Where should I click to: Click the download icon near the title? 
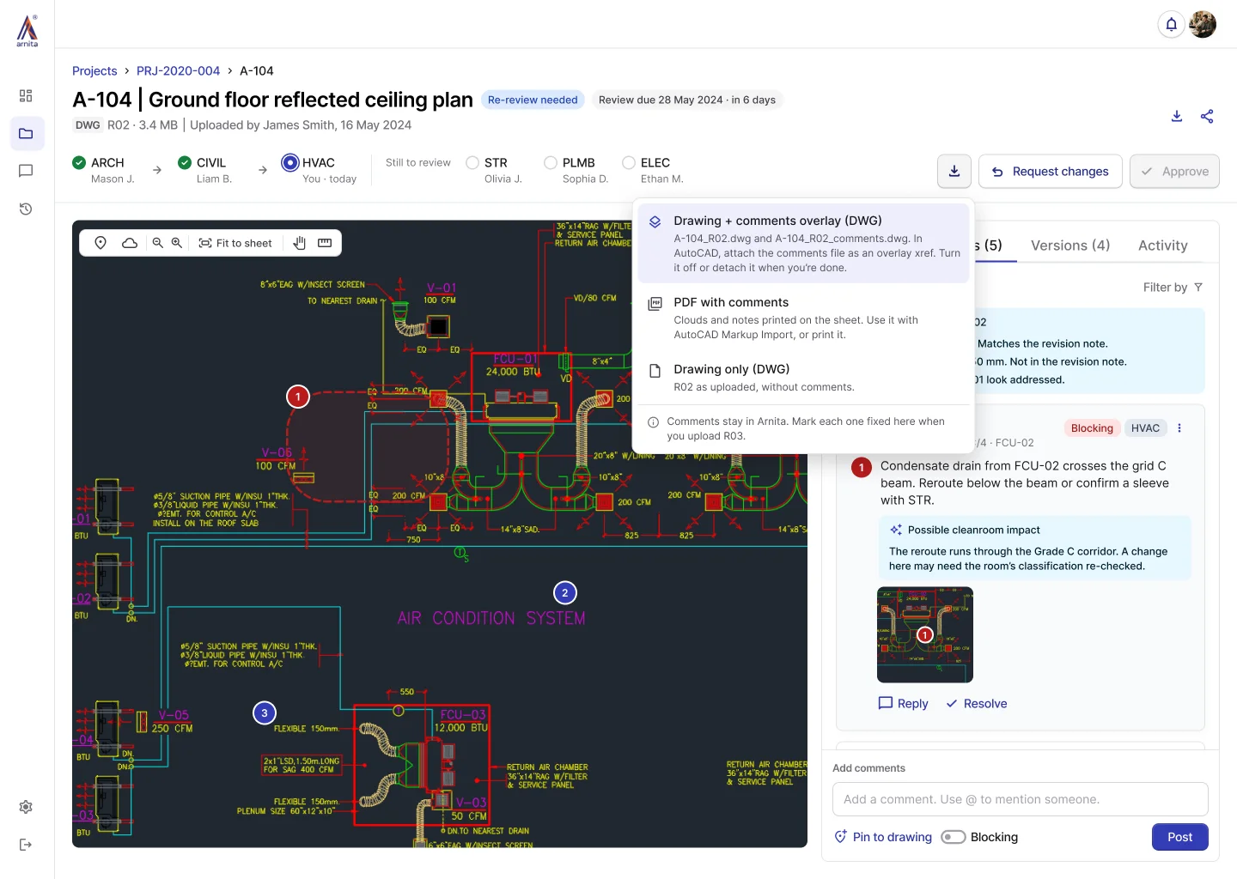pyautogui.click(x=1177, y=116)
